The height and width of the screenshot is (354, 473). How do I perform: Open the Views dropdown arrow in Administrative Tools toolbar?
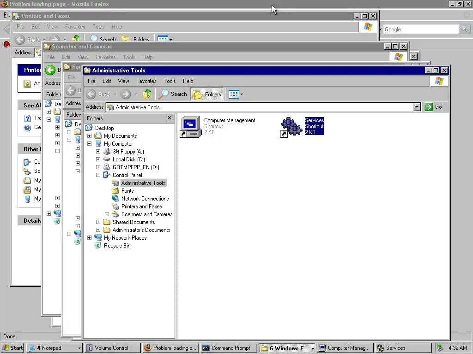pos(242,94)
